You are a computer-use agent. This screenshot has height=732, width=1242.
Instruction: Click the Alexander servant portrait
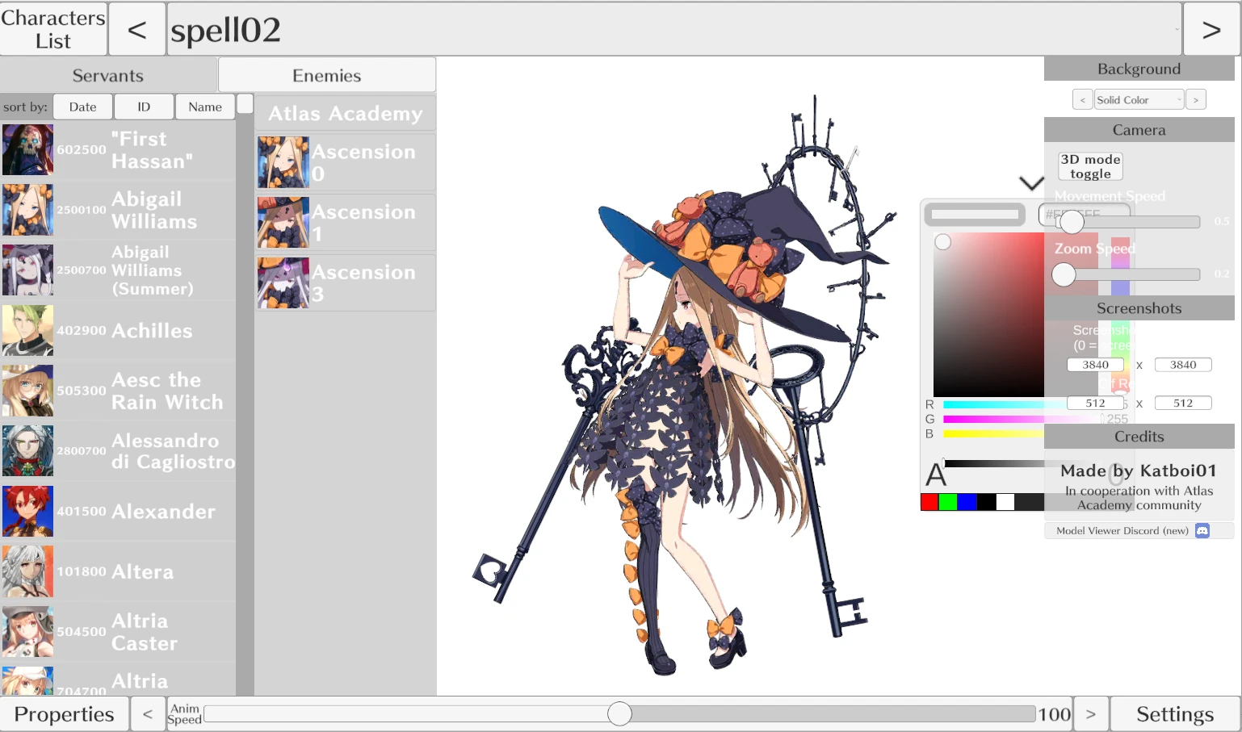pyautogui.click(x=28, y=512)
